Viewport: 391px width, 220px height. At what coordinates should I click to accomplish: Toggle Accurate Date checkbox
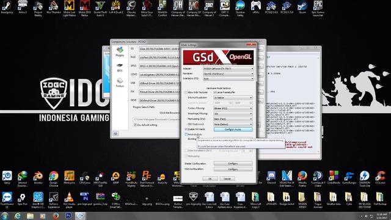pos(186,134)
